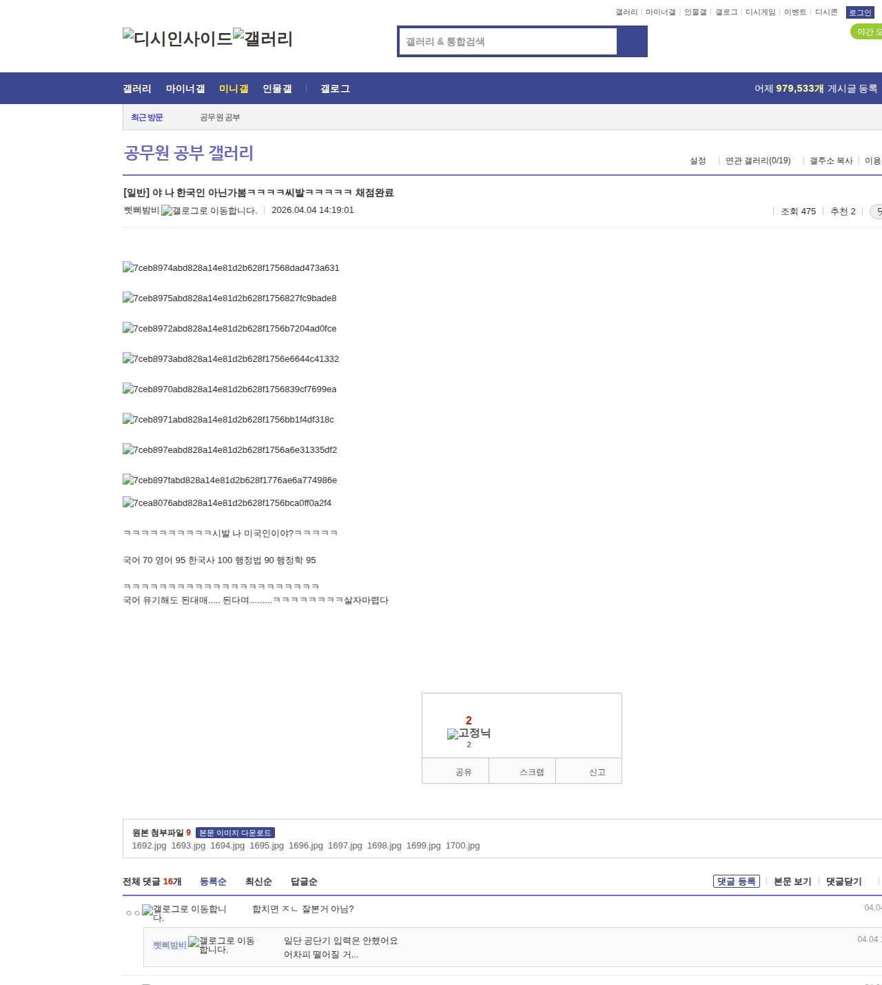Click the 스크랩 button
The image size is (882, 985).
522,771
